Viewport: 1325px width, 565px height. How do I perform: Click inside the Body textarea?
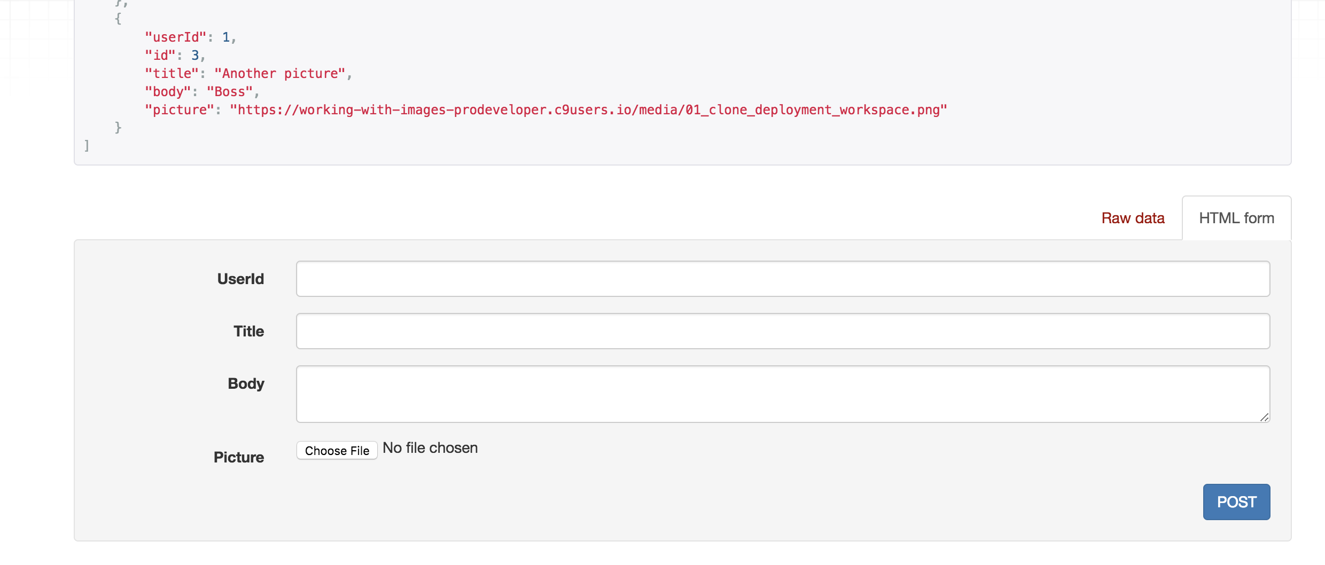(783, 394)
